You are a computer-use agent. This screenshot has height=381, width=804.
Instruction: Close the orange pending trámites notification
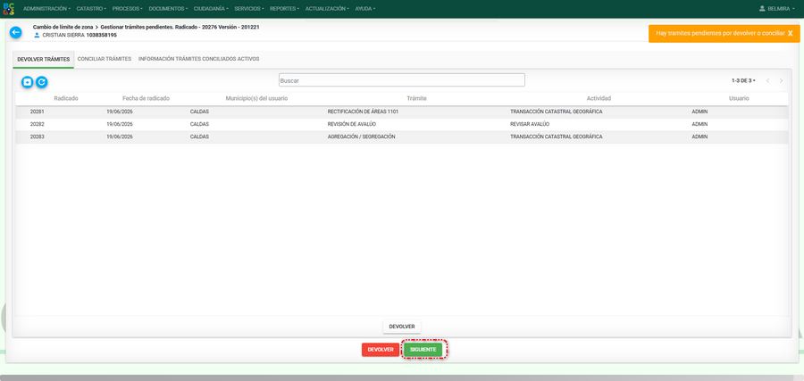[x=791, y=33]
